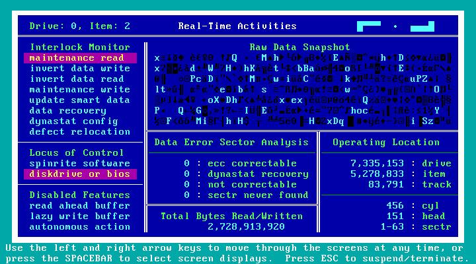
Task: Click the 7,335,153 drive location value
Action: pyautogui.click(x=376, y=164)
